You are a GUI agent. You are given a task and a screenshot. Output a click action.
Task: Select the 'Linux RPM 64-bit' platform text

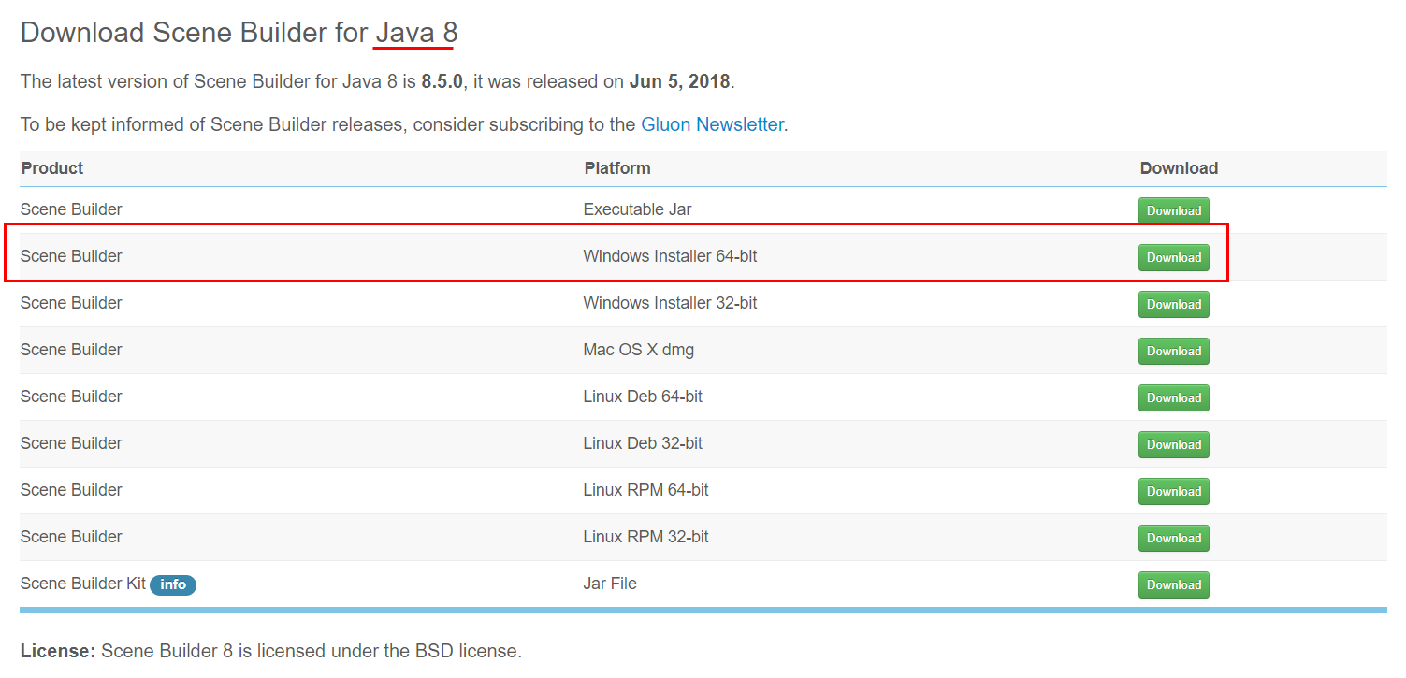pyautogui.click(x=645, y=490)
